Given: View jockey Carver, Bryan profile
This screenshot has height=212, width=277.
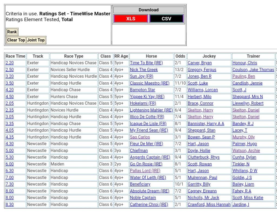Looking at the screenshot, I should (200, 63).
